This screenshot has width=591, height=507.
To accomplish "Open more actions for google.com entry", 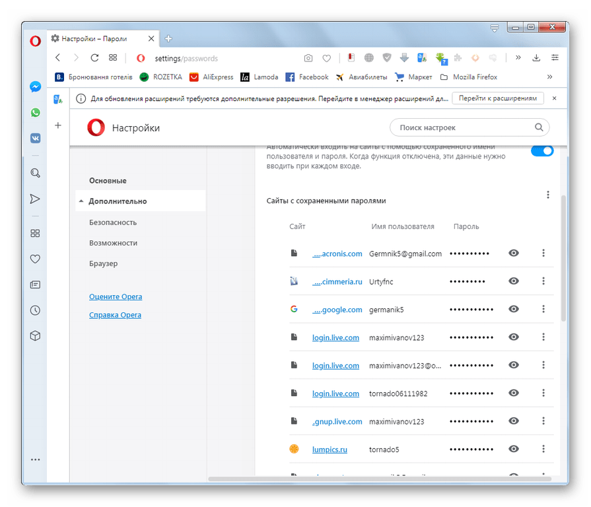I will (x=543, y=310).
